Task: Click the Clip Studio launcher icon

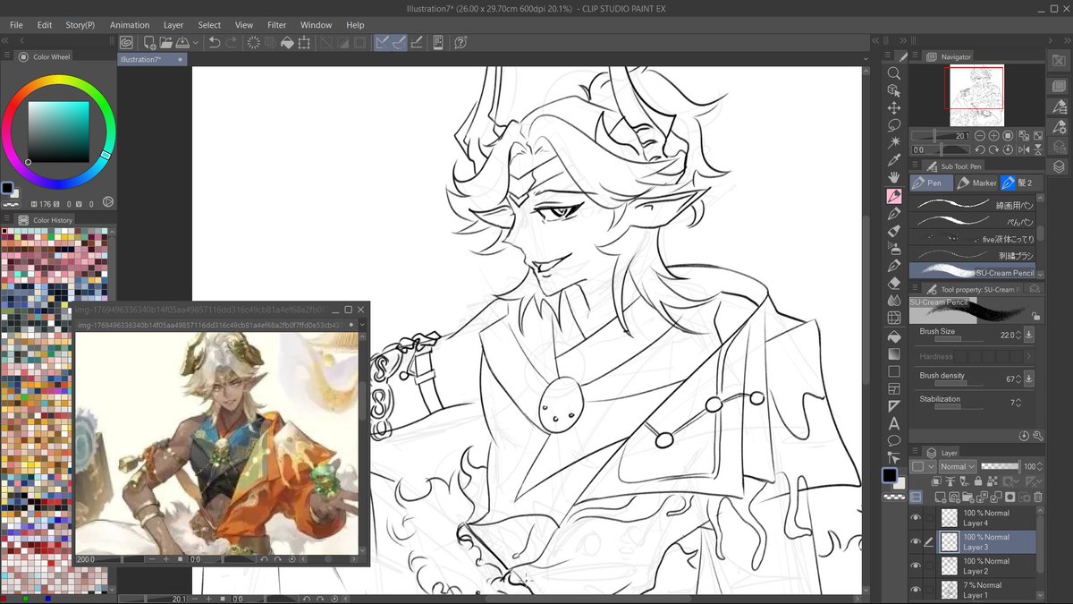Action: (126, 42)
